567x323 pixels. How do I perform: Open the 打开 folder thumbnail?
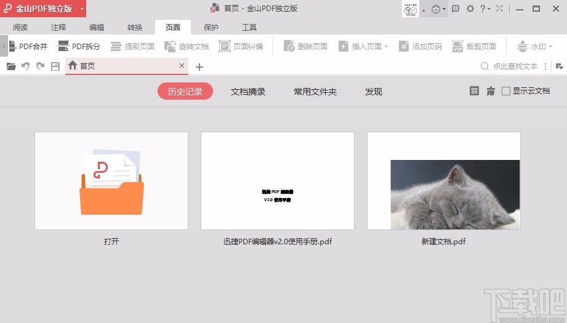[111, 181]
